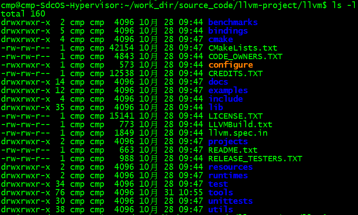Select the file size 1849
This screenshot has width=358, height=215.
pyautogui.click(x=124, y=133)
